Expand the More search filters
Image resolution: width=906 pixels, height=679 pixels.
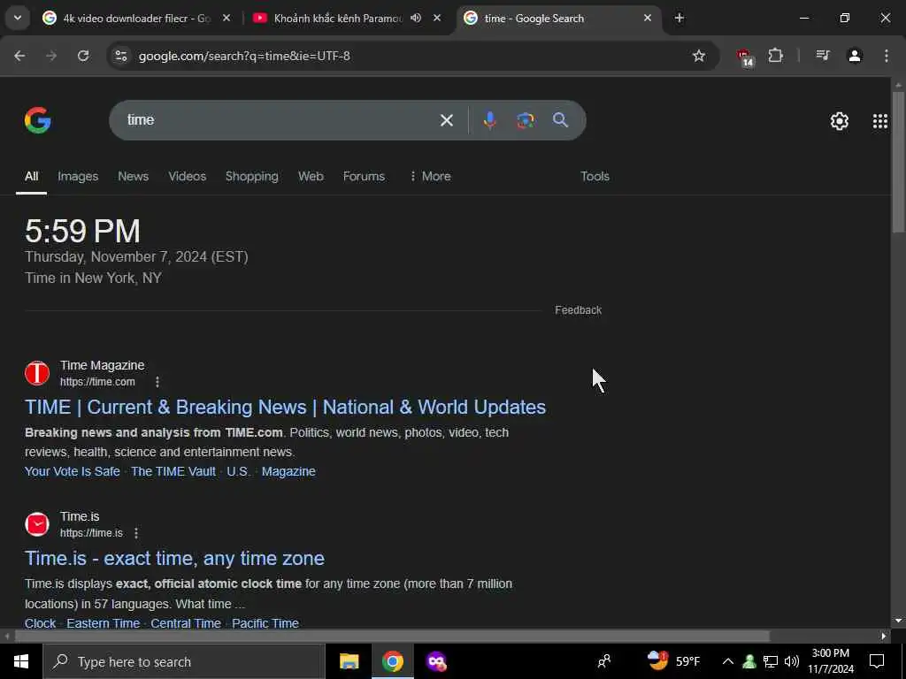point(430,176)
